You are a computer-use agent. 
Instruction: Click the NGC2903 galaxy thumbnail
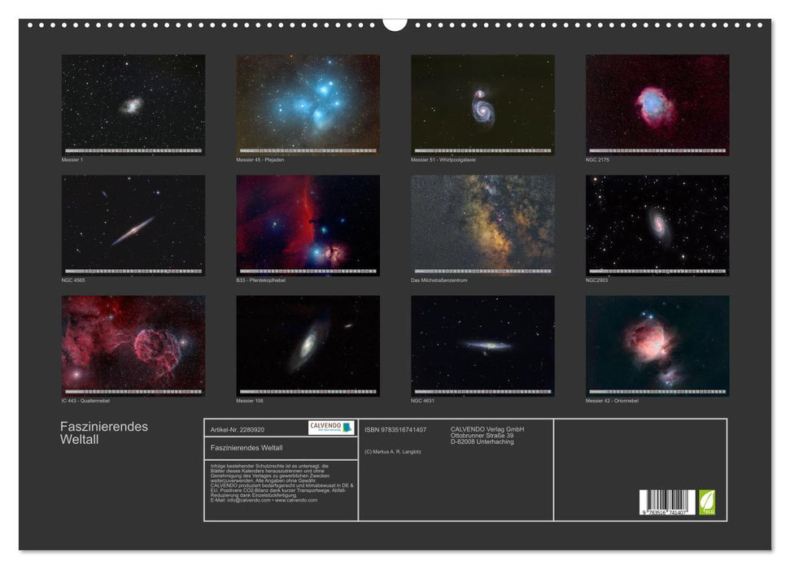pos(657,225)
